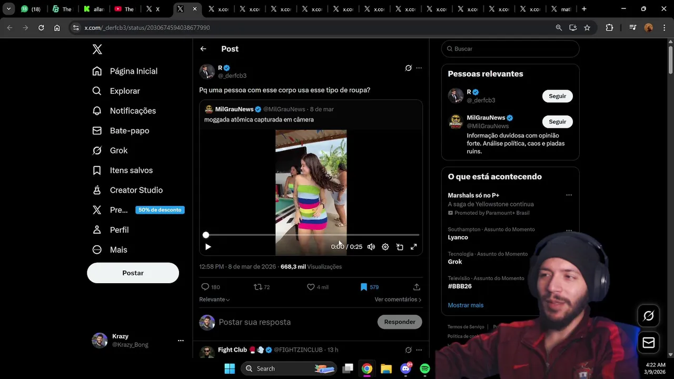The image size is (674, 379).
Task: Open Grok in sidebar
Action: tap(110, 151)
